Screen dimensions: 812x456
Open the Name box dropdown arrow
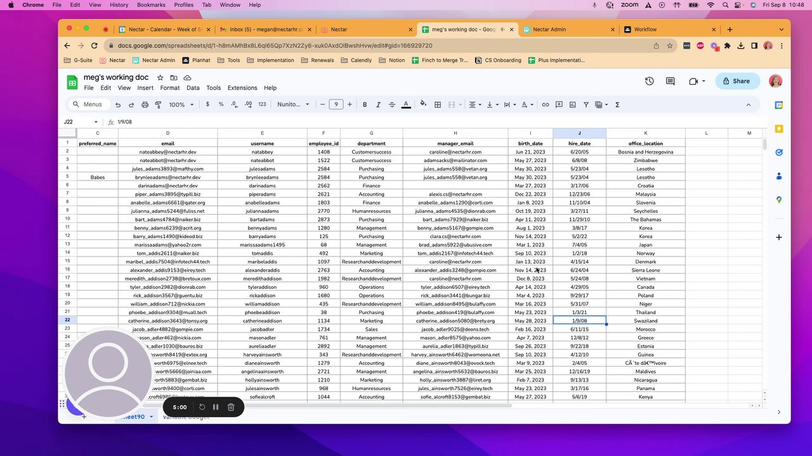click(96, 122)
